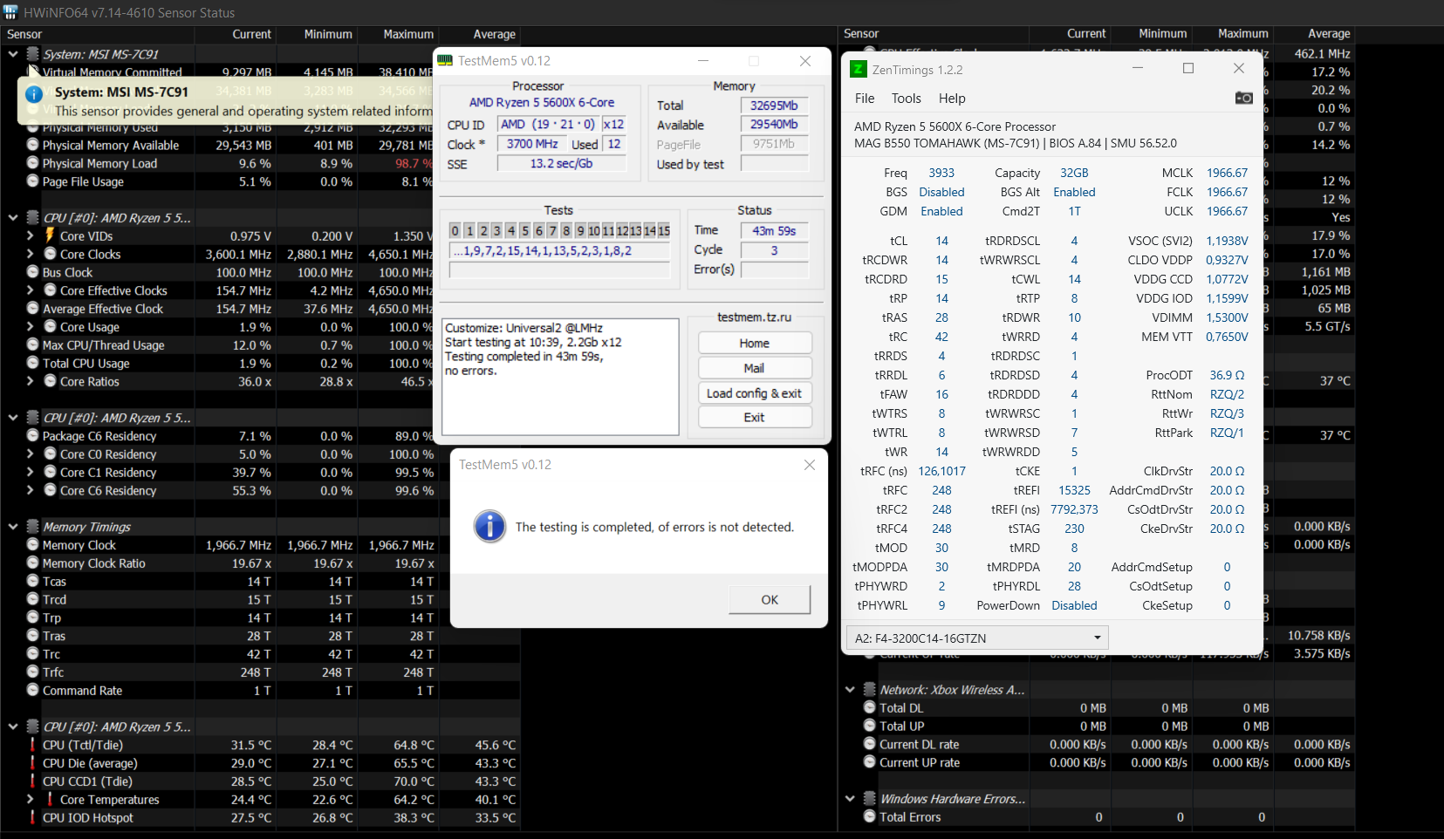Click the Page File Usage sensor icon
Image resolution: width=1444 pixels, height=839 pixels.
click(x=33, y=181)
